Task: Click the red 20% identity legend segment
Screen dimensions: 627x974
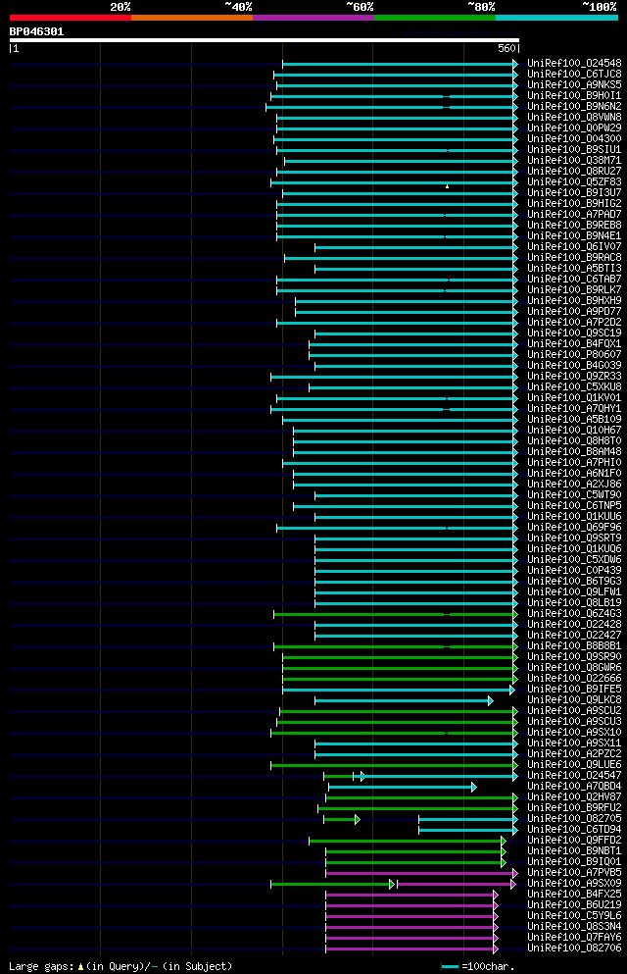Action: point(71,18)
